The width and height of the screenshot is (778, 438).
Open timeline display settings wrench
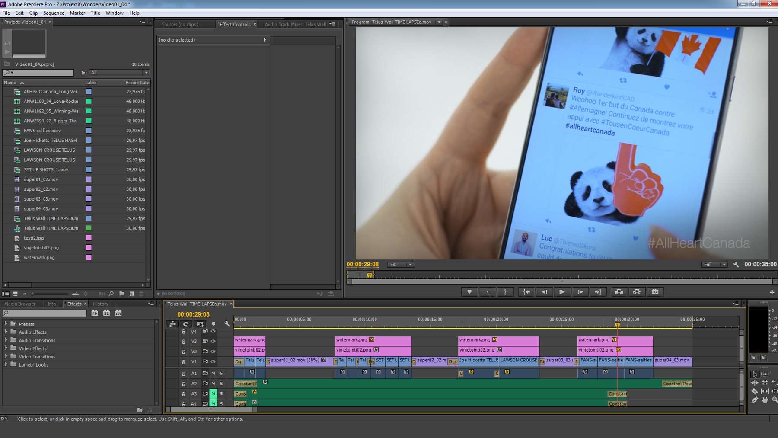(x=227, y=323)
